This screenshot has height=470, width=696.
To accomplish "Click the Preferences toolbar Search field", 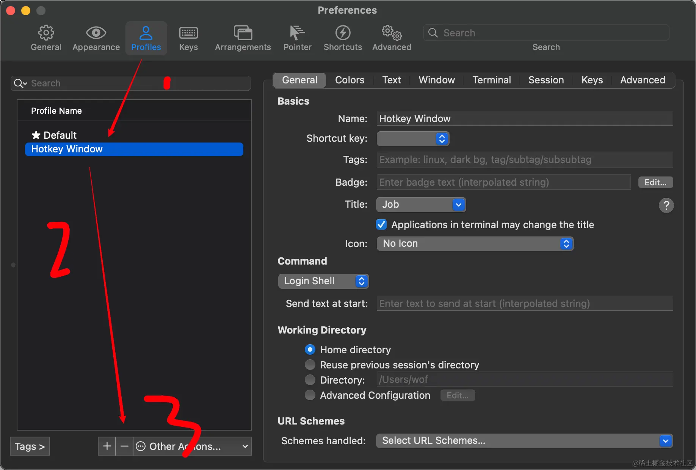I will click(x=546, y=33).
